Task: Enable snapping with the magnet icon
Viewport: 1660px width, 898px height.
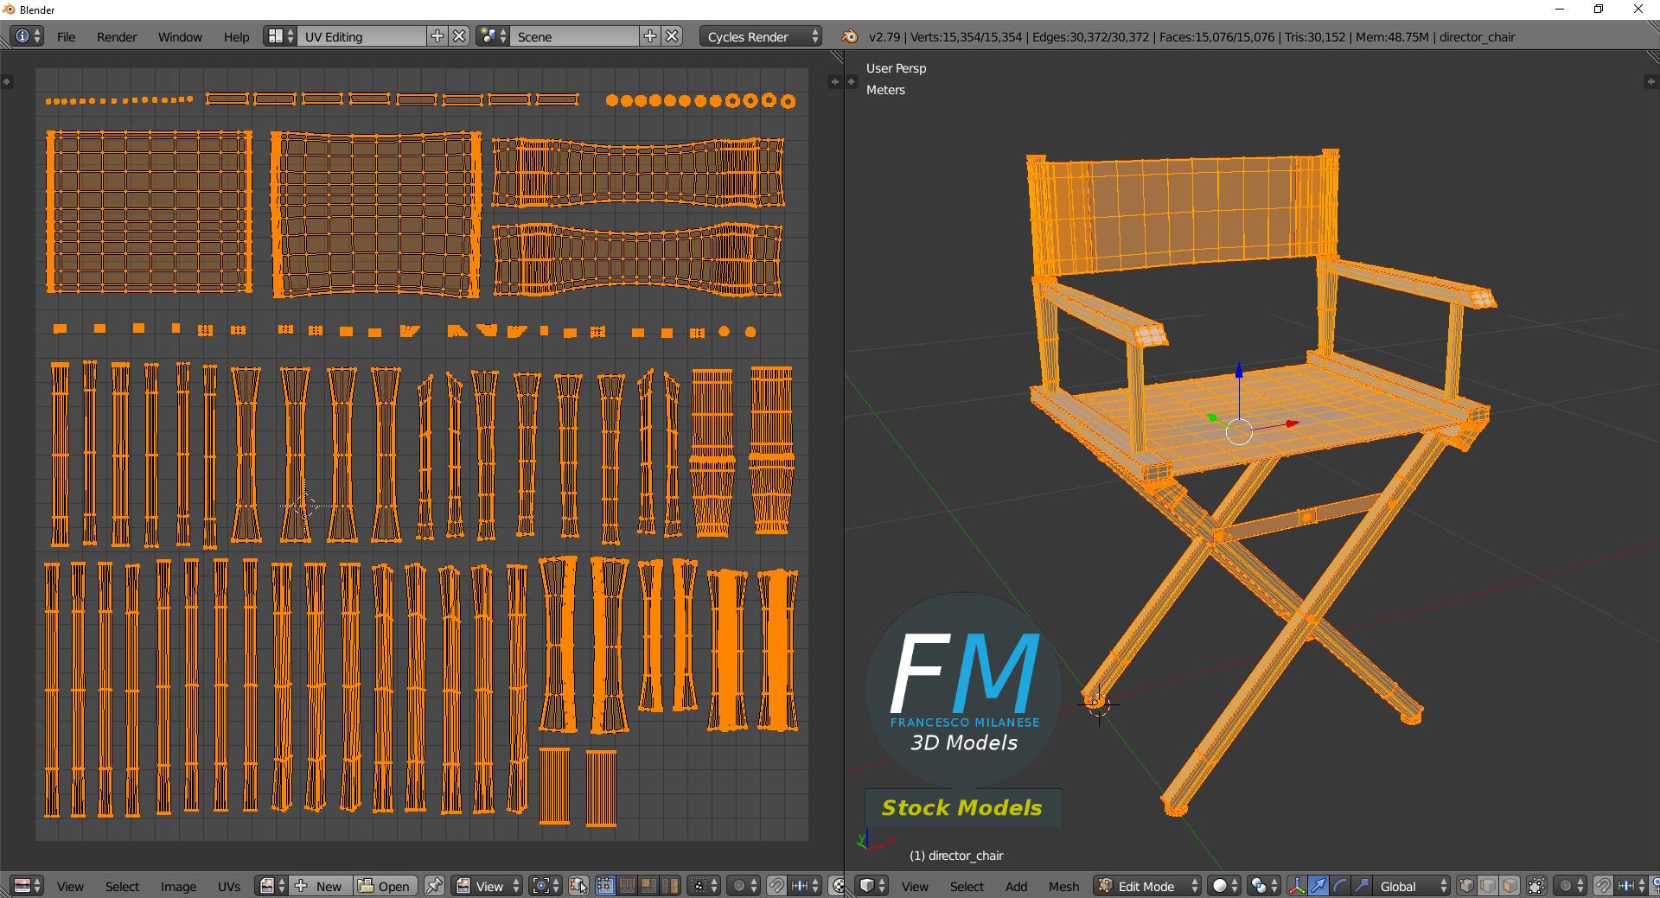Action: (1602, 886)
